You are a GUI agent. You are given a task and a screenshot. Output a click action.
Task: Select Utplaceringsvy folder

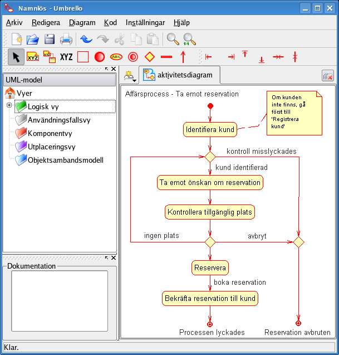point(45,147)
